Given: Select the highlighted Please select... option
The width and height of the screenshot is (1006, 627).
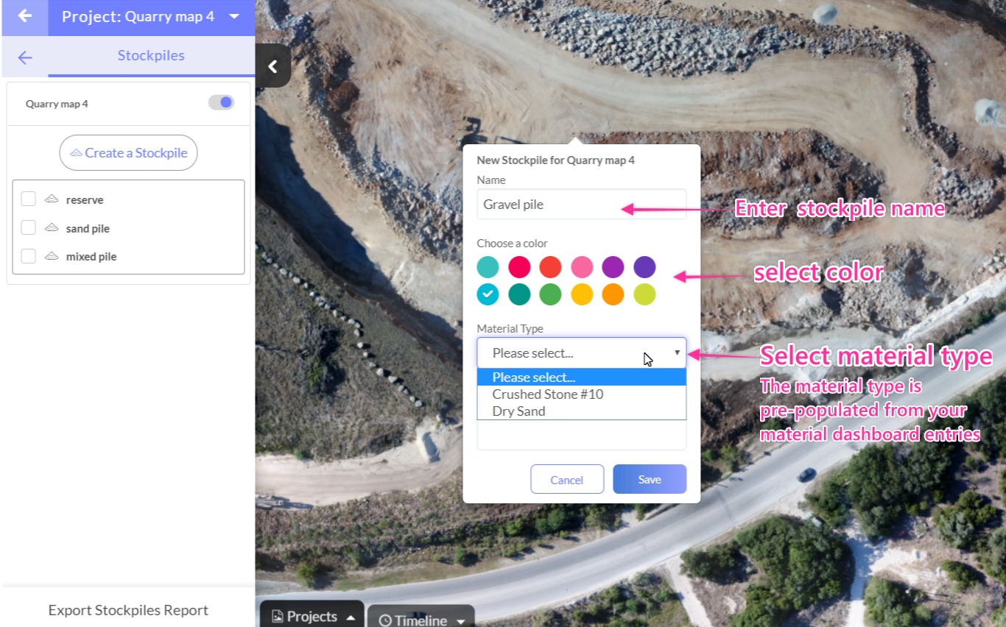Looking at the screenshot, I should 582,378.
